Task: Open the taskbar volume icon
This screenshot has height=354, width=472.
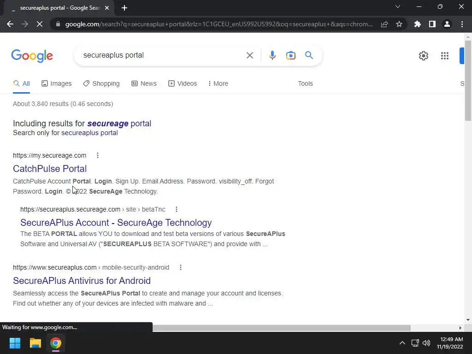Action: (x=426, y=343)
